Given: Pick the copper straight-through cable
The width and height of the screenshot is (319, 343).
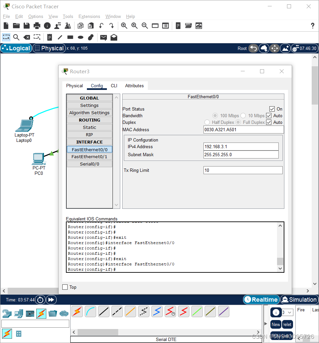Looking at the screenshot, I should [x=104, y=311].
